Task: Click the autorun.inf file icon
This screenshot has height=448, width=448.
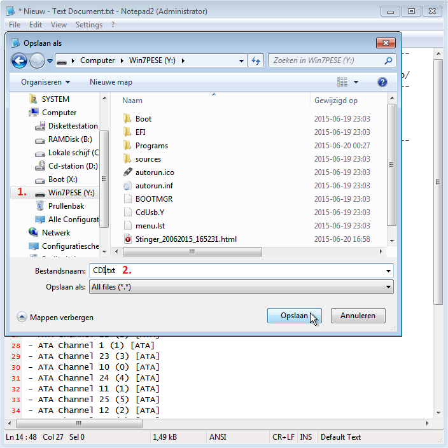Action: 127,186
